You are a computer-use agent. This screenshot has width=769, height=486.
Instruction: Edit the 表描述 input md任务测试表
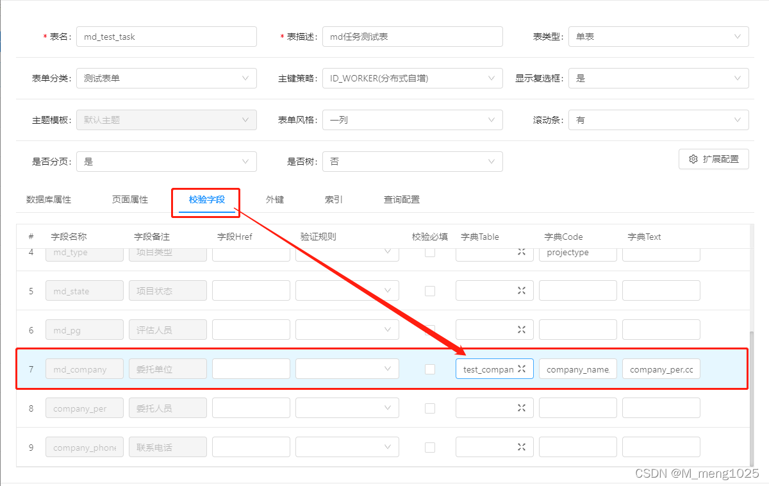click(x=413, y=37)
